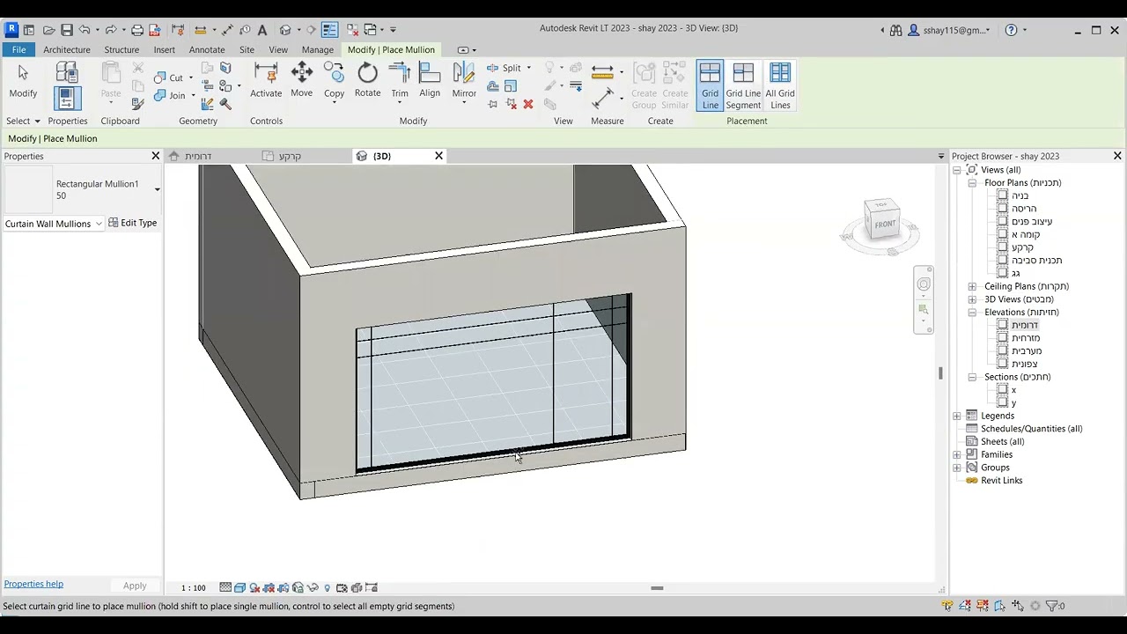Image resolution: width=1127 pixels, height=634 pixels.
Task: Toggle the קרקע floor plan view box
Action: [x=1002, y=247]
